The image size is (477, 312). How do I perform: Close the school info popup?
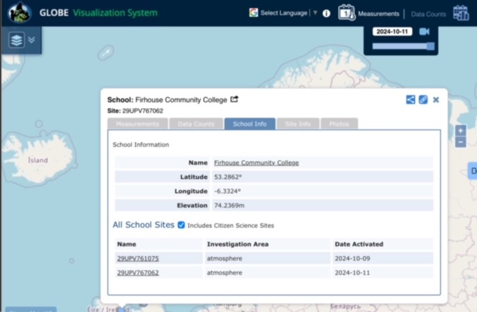click(x=436, y=100)
